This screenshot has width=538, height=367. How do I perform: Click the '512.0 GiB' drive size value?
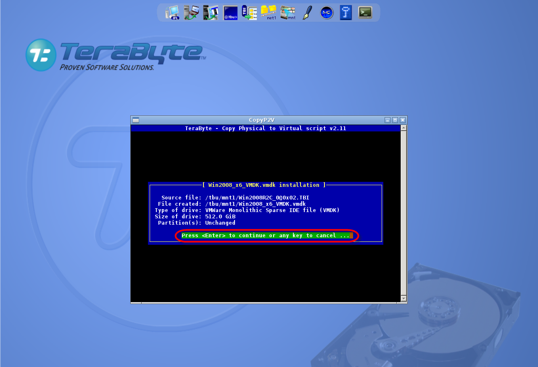pyautogui.click(x=220, y=217)
